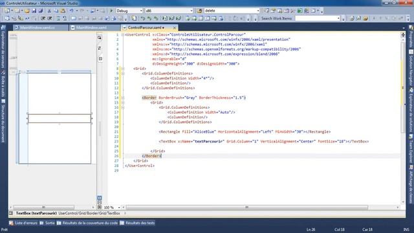Click the </Border> closing tag on line 26
The image size is (414, 233).
tap(151, 156)
